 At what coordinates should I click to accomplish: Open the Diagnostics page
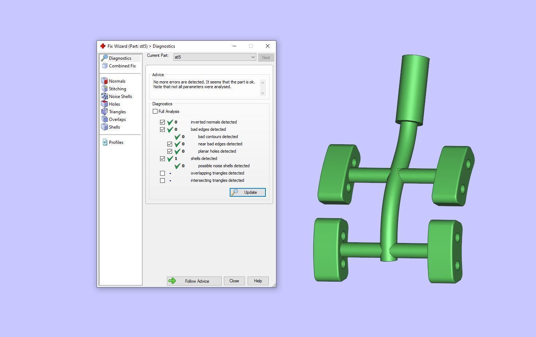[120, 58]
